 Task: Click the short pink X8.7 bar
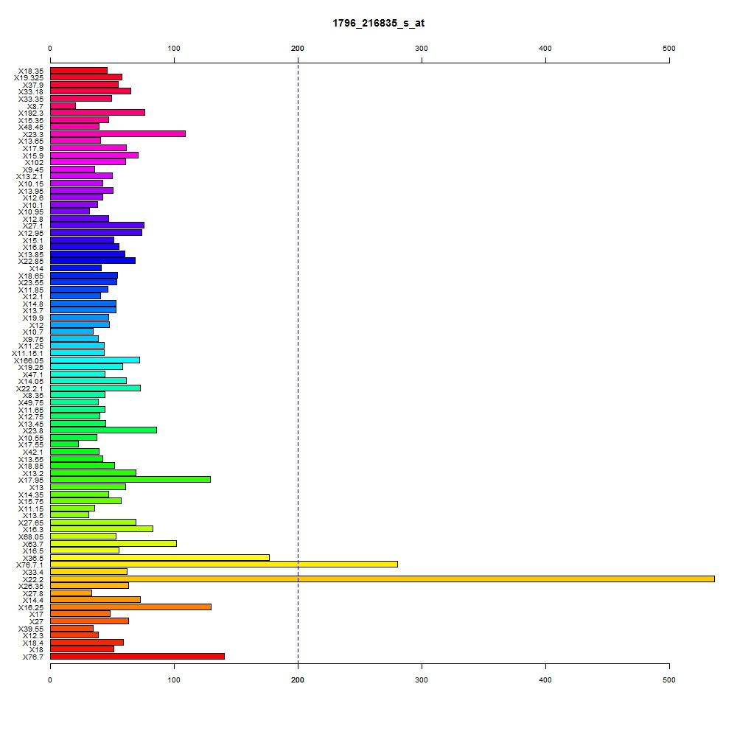63,105
